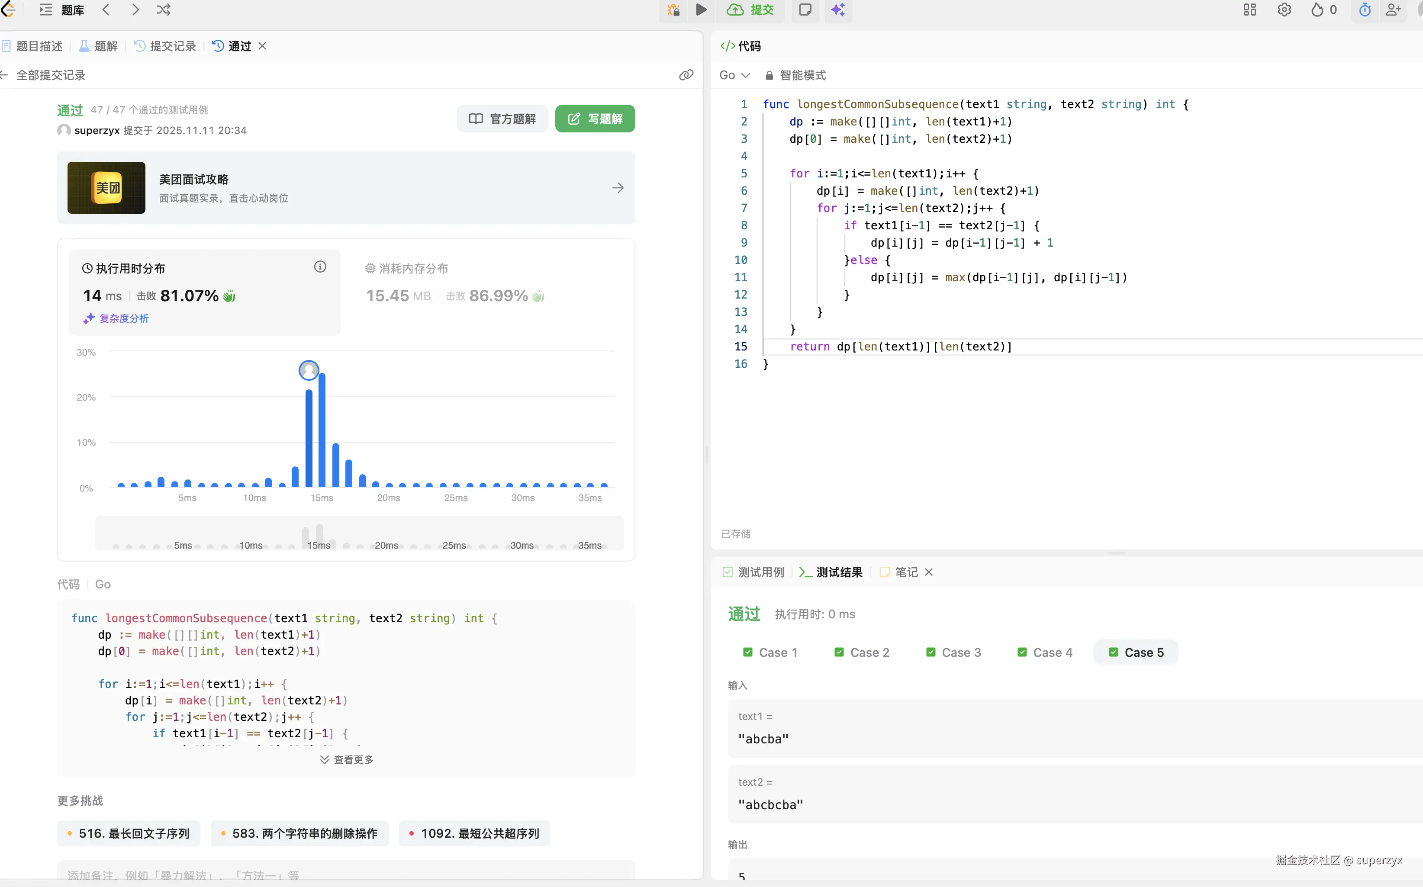Select Case 1 test tab
1423x887 pixels.
point(770,652)
